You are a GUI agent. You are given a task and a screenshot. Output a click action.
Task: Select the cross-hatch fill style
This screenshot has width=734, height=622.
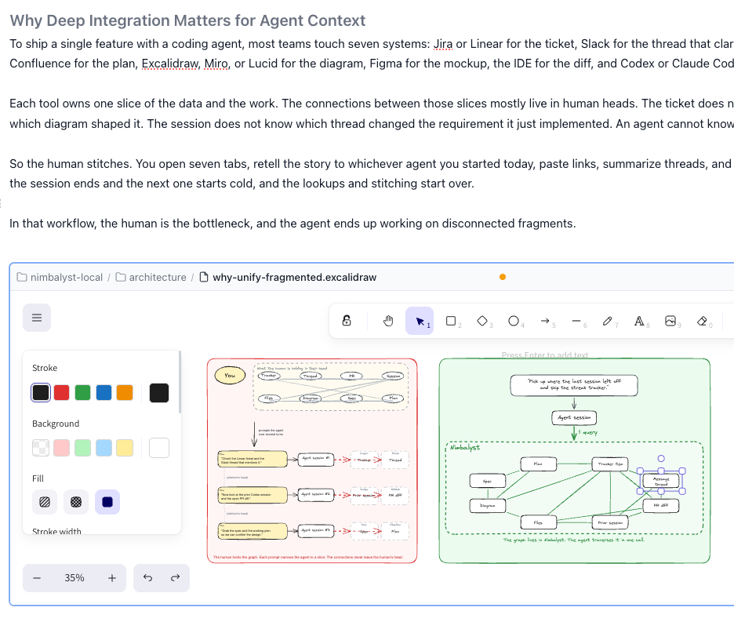tap(76, 502)
